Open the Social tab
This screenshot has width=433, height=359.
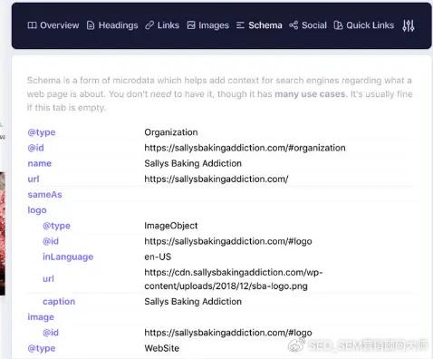308,25
